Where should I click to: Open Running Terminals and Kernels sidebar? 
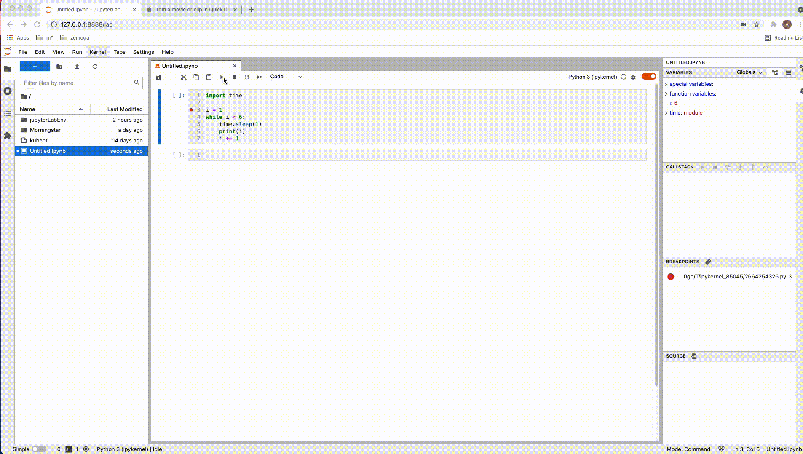click(x=8, y=91)
